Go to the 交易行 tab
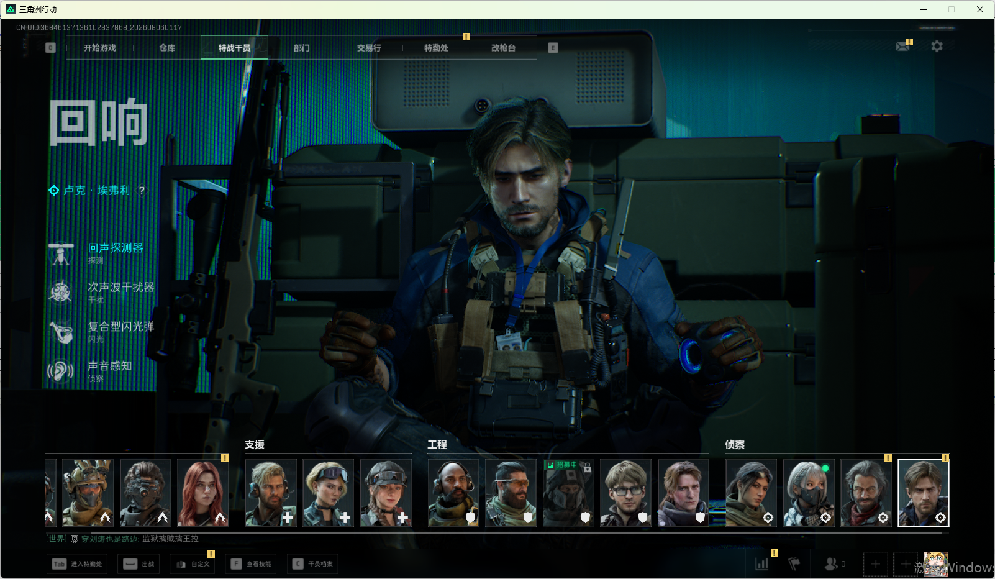Image resolution: width=995 pixels, height=579 pixels. 369,48
